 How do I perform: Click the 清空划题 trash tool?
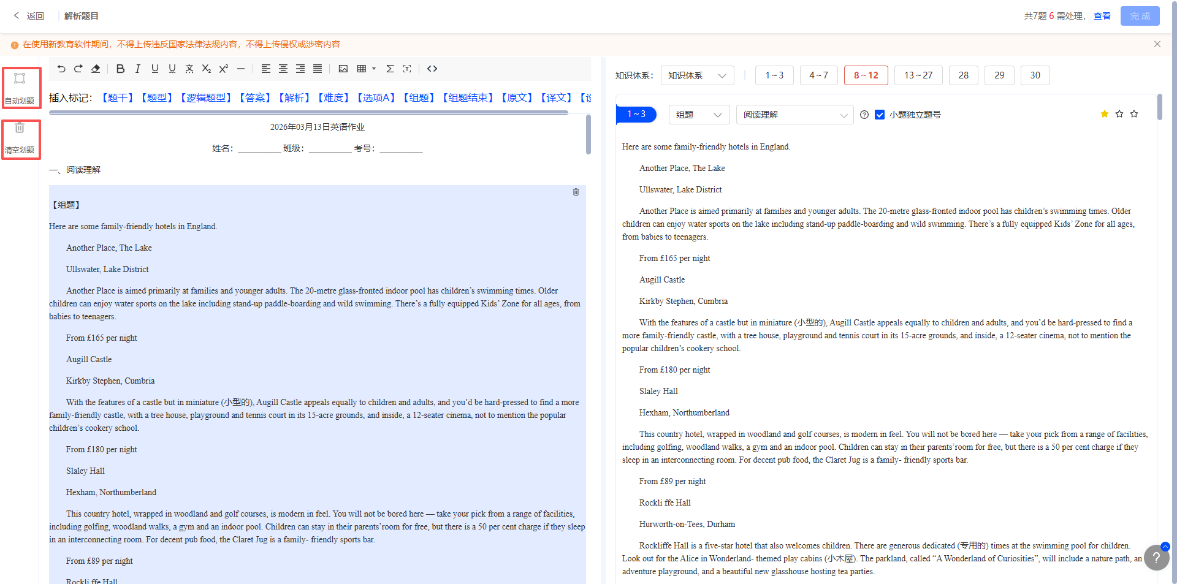click(20, 138)
